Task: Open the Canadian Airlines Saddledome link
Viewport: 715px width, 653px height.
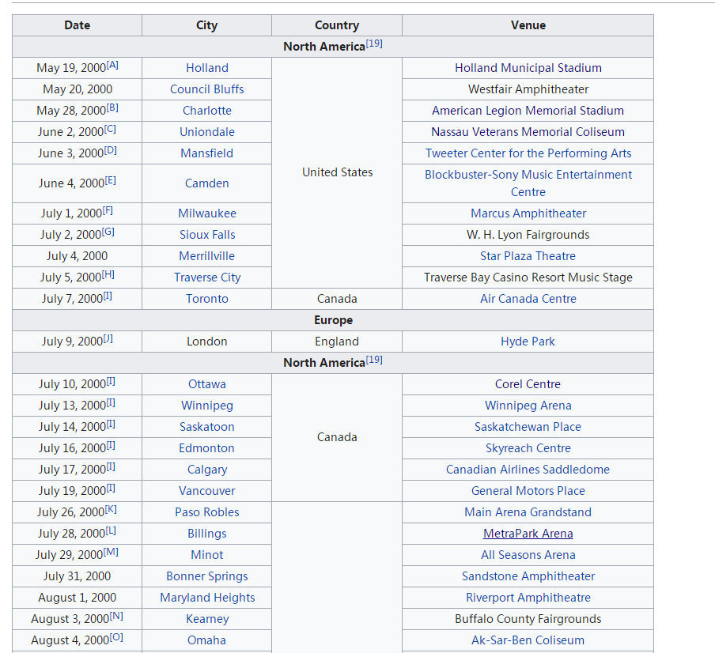Action: [x=528, y=470]
